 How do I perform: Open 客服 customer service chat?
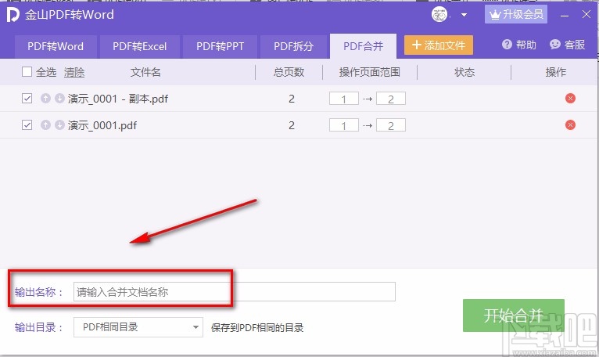(567, 45)
